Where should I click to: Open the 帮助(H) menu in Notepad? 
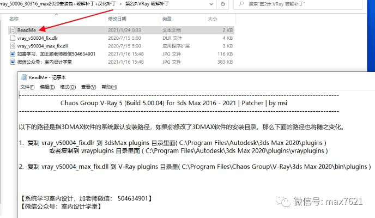tap(110, 87)
